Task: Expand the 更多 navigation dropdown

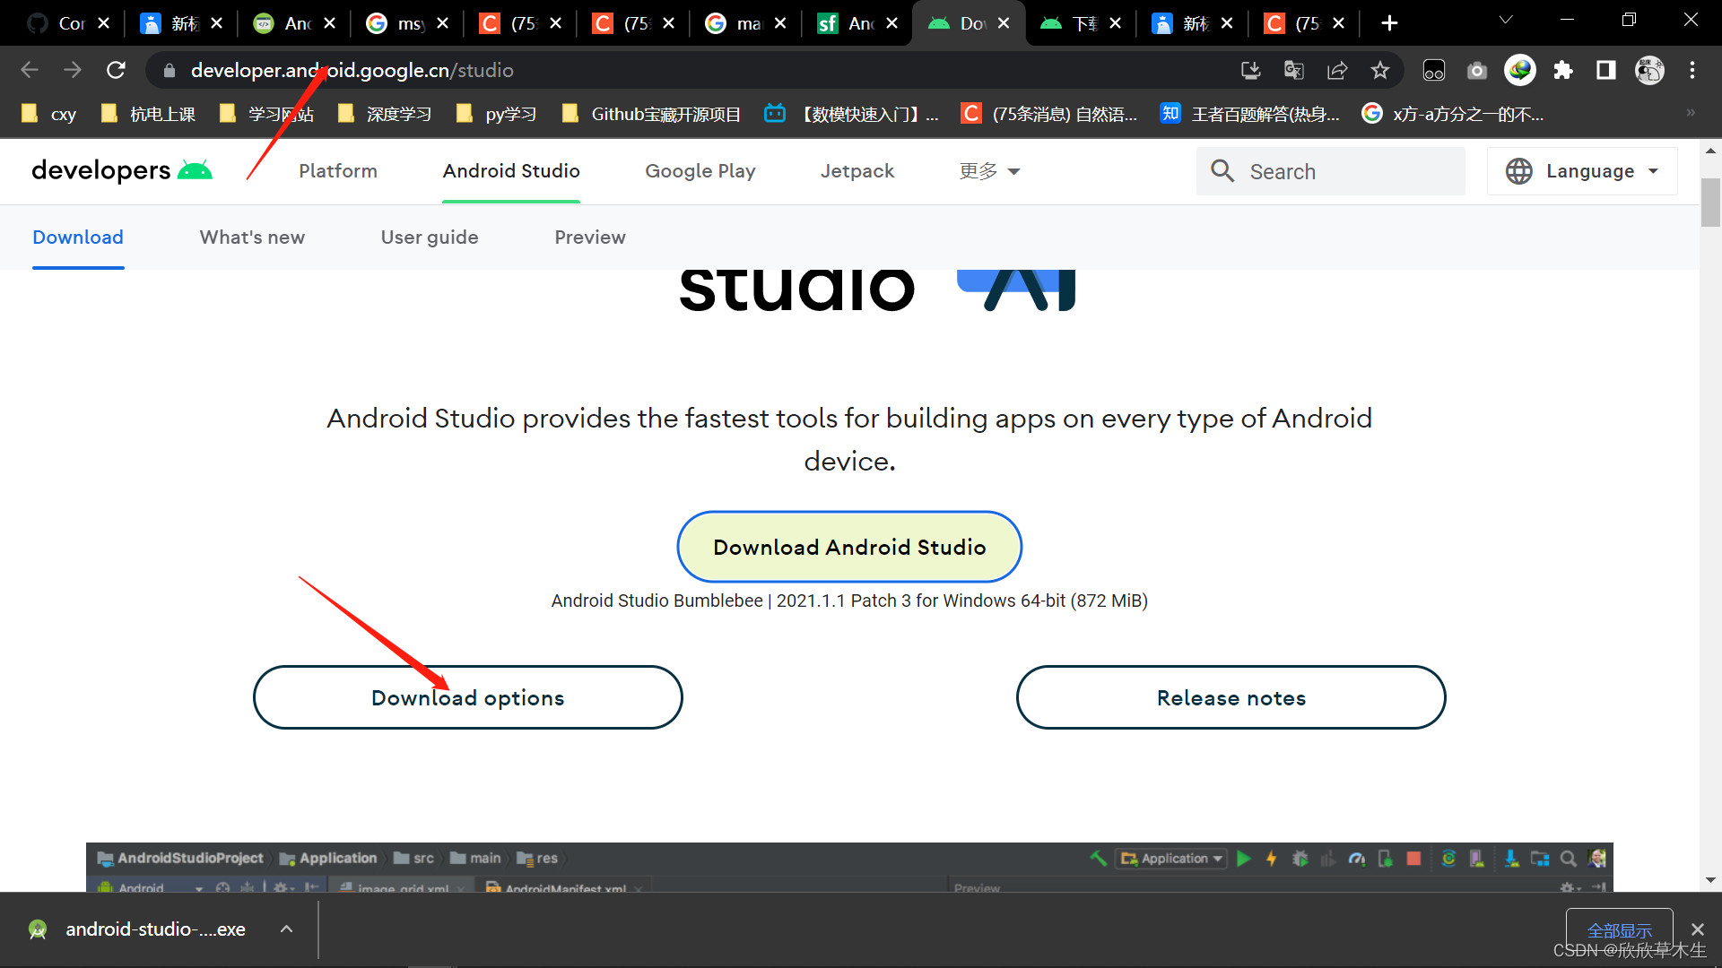Action: 989,171
